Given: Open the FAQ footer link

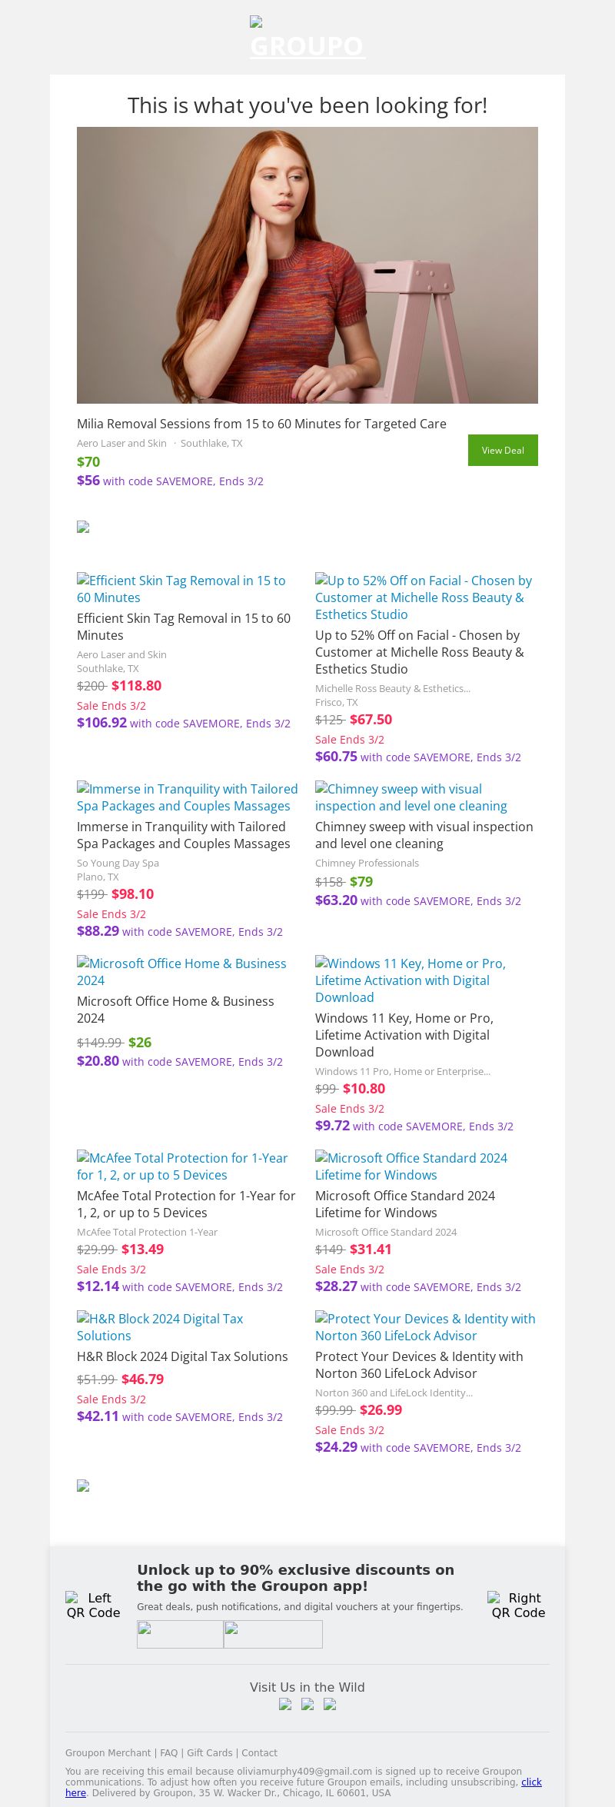Looking at the screenshot, I should pos(168,1752).
